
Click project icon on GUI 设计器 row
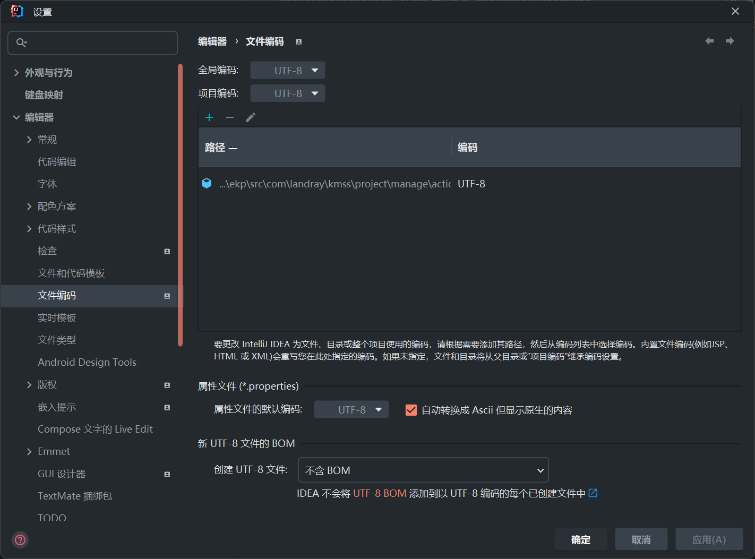pyautogui.click(x=167, y=475)
